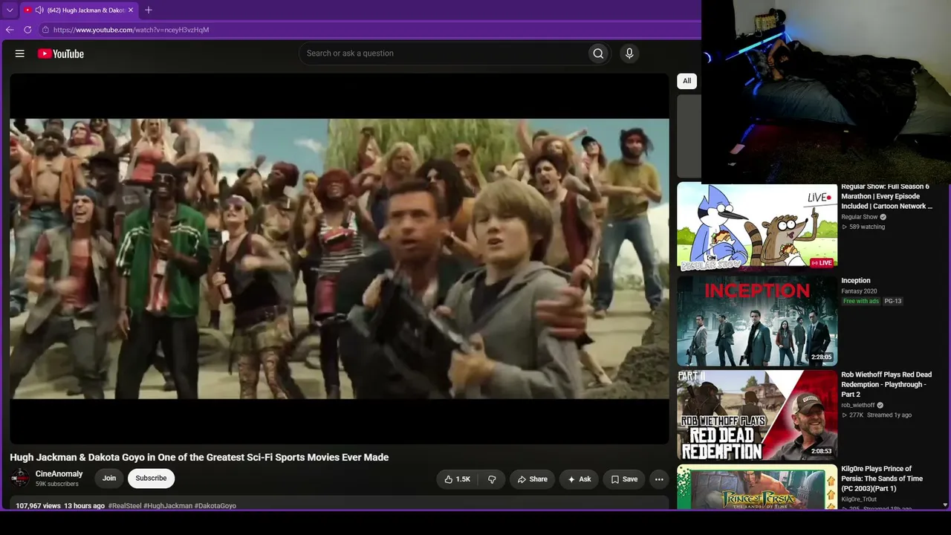This screenshot has height=535, width=951.
Task: Click the video title below the player
Action: tap(199, 458)
